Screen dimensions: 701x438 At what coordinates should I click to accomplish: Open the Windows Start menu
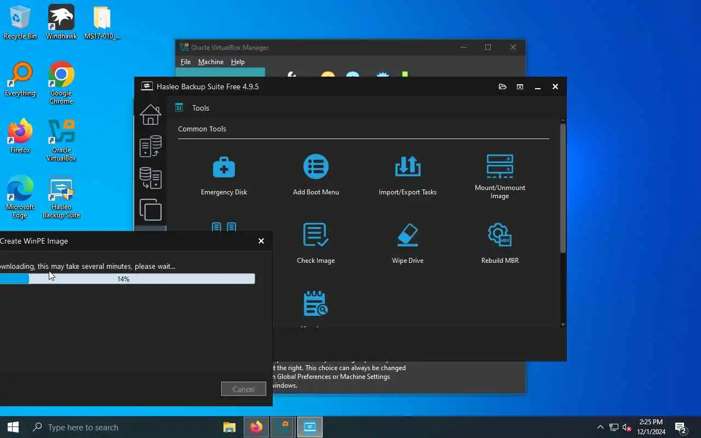click(x=13, y=427)
